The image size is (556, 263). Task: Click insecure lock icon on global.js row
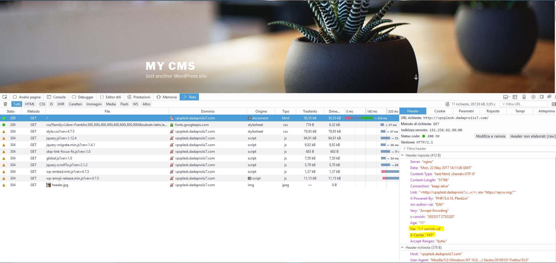[172, 158]
